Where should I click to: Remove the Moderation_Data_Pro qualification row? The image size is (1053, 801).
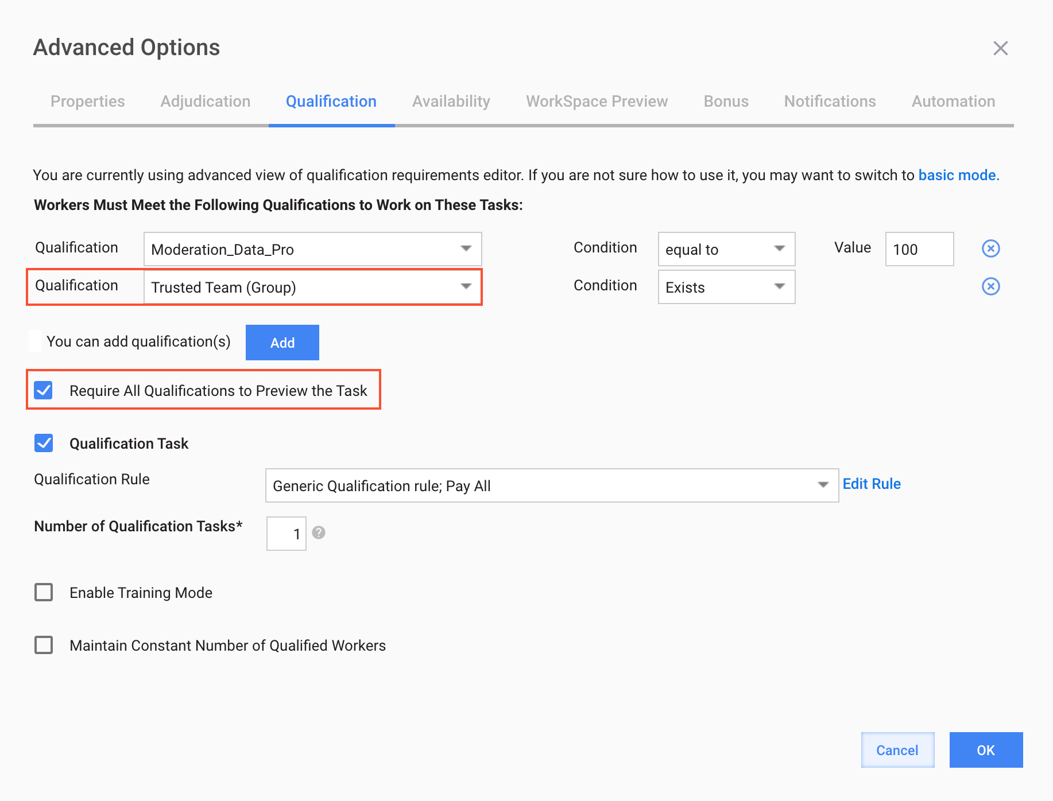(x=991, y=248)
